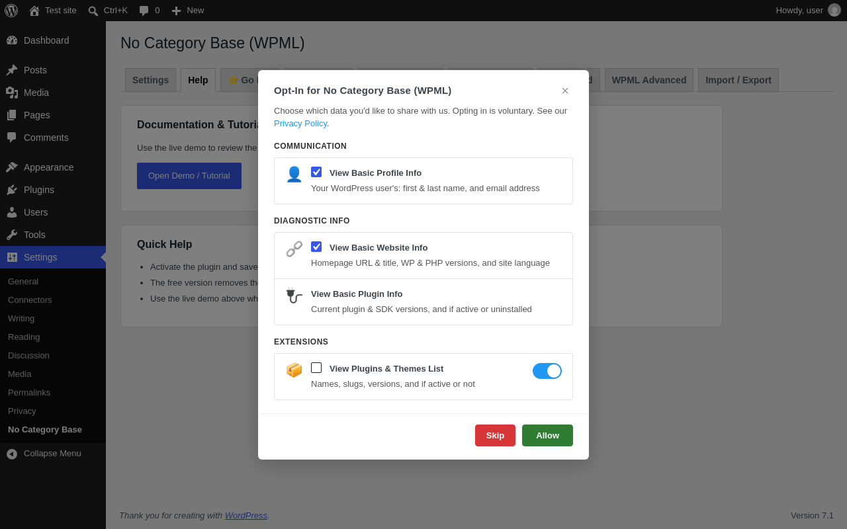Click the profile person icon
Viewport: 847px width, 529px height.
click(294, 175)
